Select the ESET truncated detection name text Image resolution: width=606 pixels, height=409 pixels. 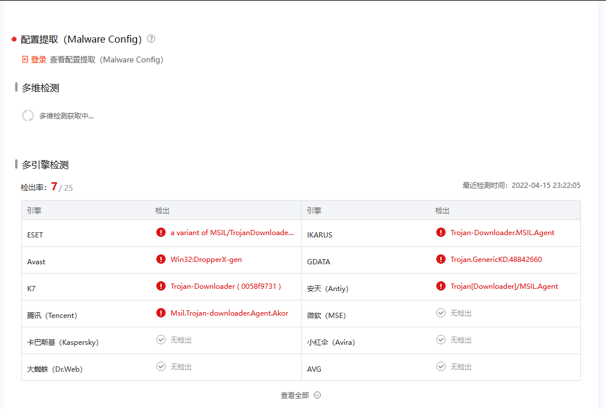point(232,232)
